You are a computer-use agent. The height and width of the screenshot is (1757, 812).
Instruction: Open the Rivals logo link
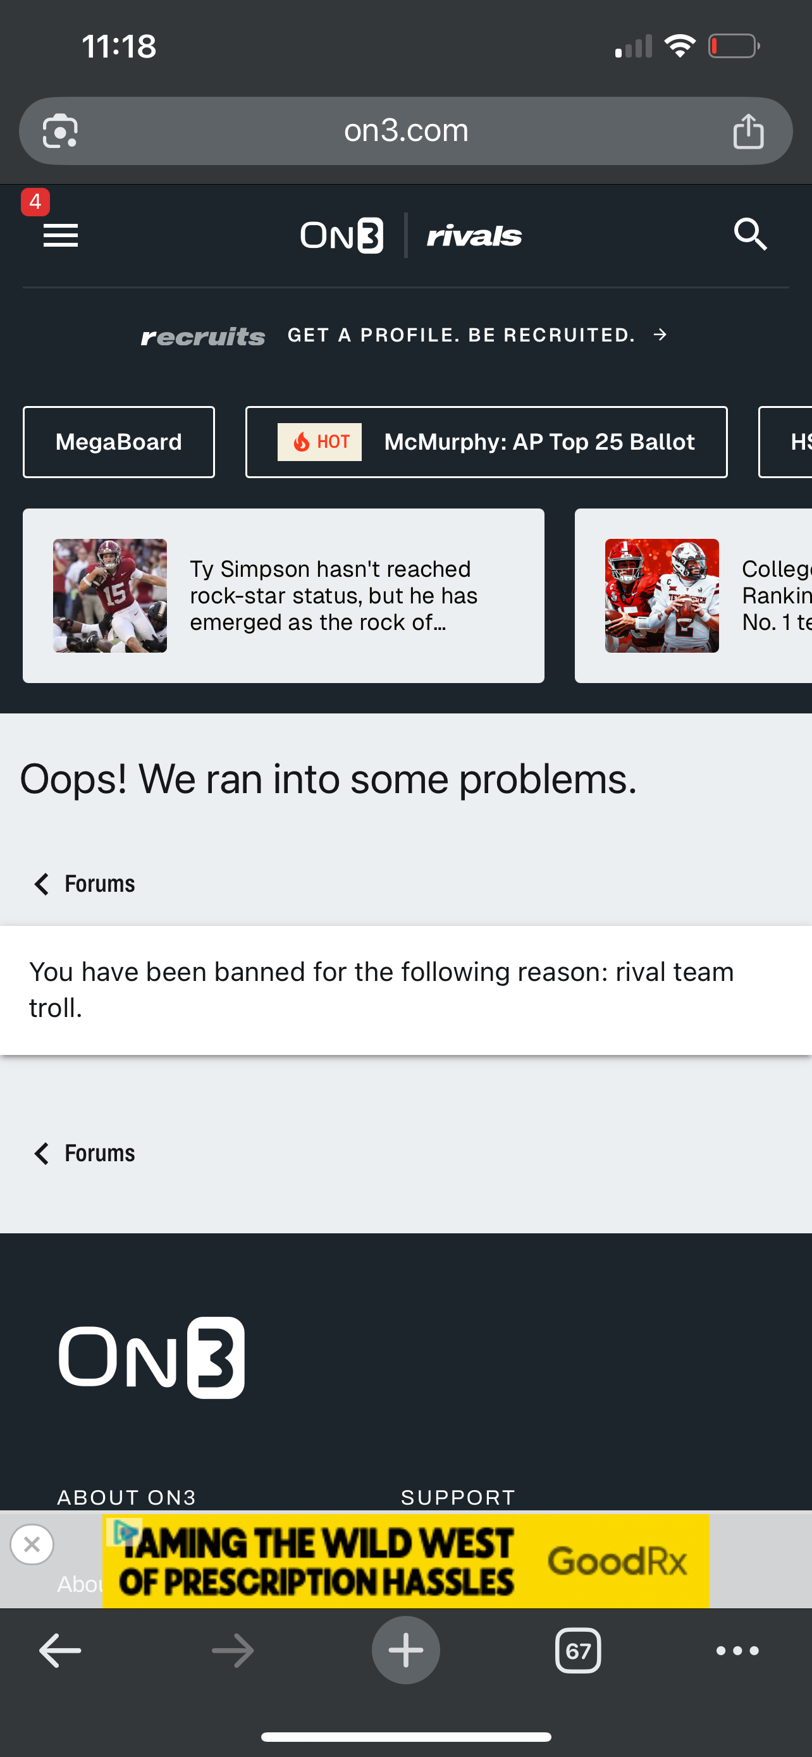point(474,236)
